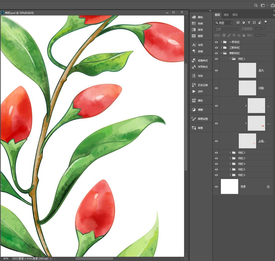Filter layers by shape layer type

coord(254,22)
